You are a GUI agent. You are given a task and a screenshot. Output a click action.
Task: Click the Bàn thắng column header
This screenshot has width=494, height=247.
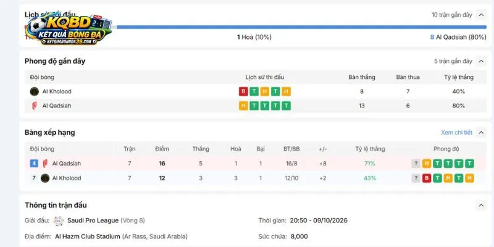(362, 77)
